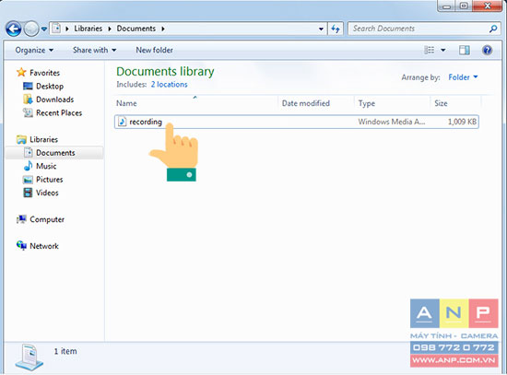The height and width of the screenshot is (375, 507).
Task: Open address bar history dropdown arrow
Action: pos(321,29)
